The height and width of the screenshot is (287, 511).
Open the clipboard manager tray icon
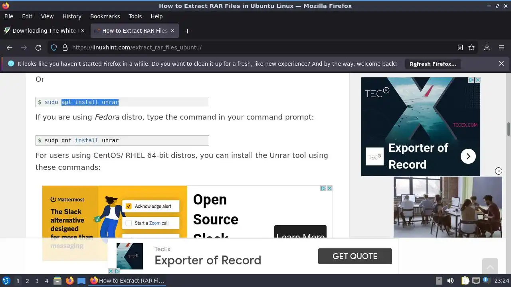click(465, 281)
